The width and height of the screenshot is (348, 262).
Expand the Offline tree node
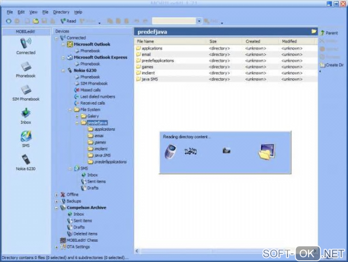click(x=56, y=195)
